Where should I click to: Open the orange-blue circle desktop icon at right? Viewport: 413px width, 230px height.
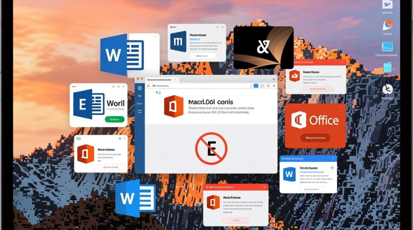pyautogui.click(x=388, y=25)
